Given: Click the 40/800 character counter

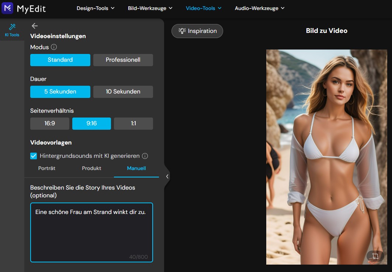Looking at the screenshot, I should (x=139, y=257).
